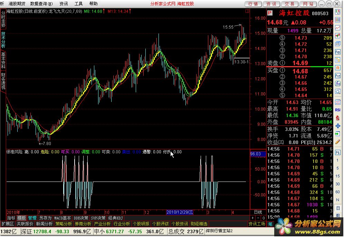Select daily 日 period button
Screen dimensions: 344x237
point(338,208)
